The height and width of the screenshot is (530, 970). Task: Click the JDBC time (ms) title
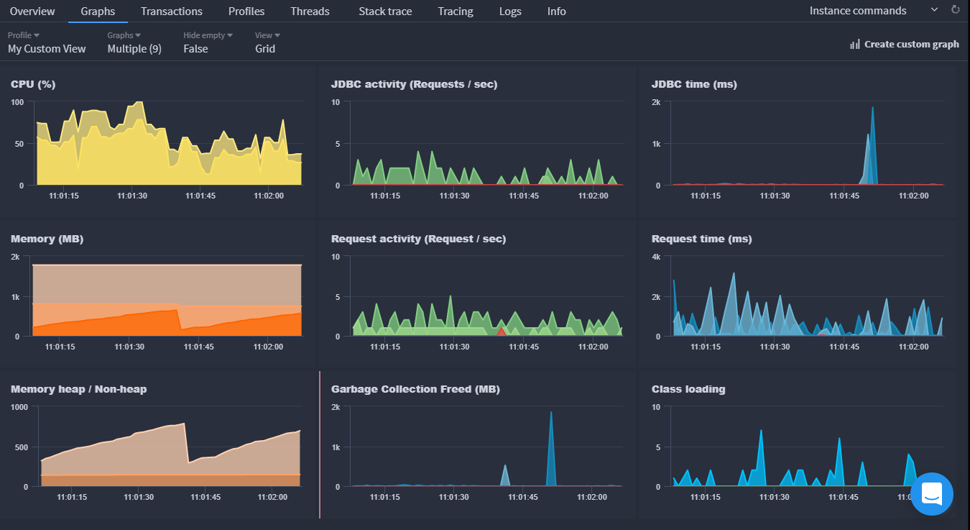[x=694, y=84]
